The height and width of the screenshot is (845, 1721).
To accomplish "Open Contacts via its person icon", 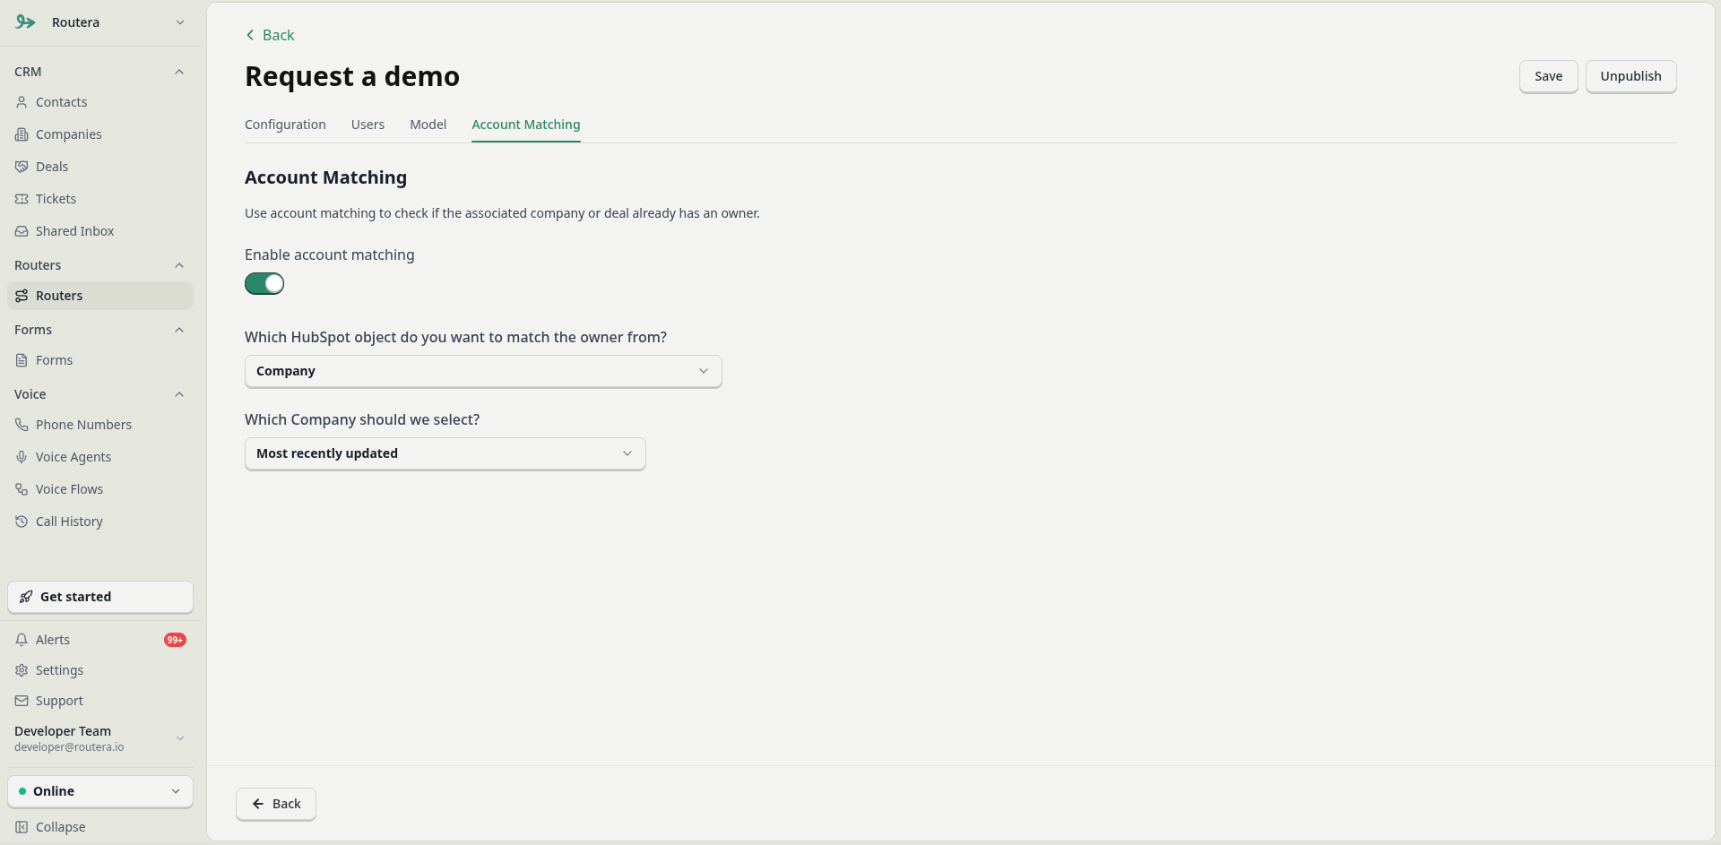I will pyautogui.click(x=22, y=102).
